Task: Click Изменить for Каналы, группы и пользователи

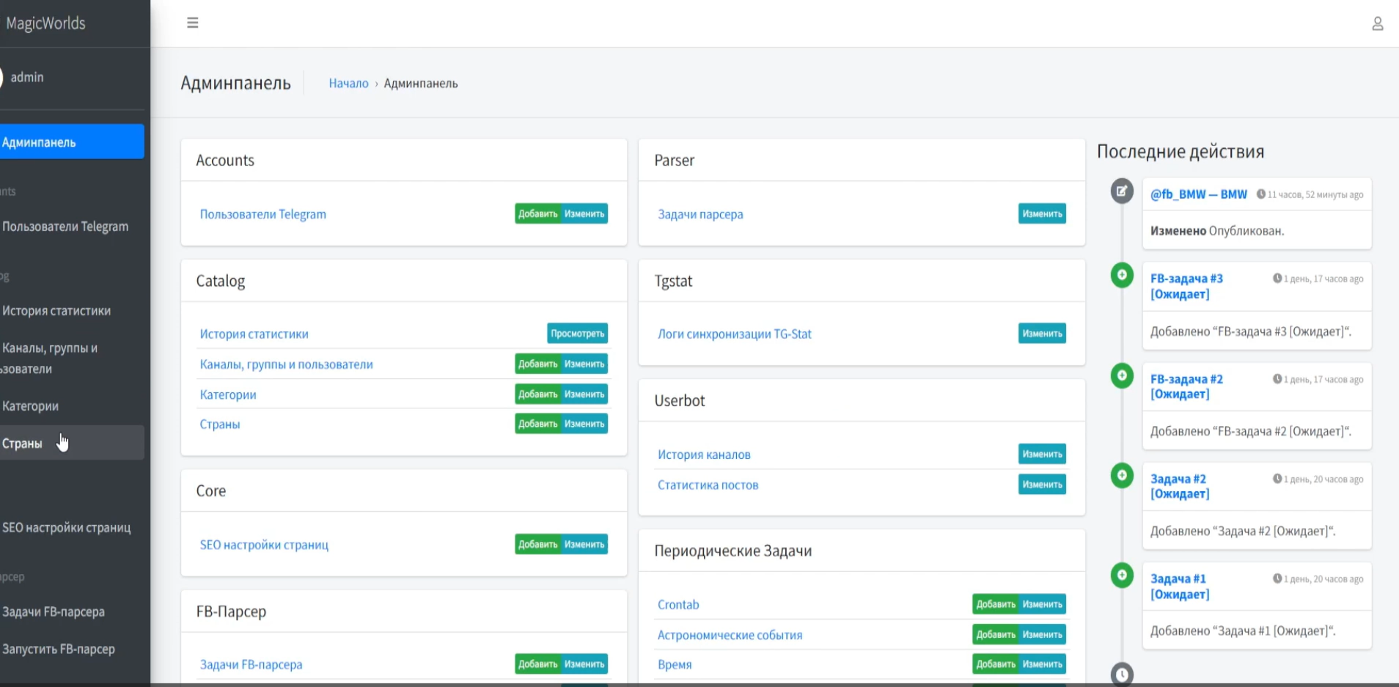Action: [584, 364]
